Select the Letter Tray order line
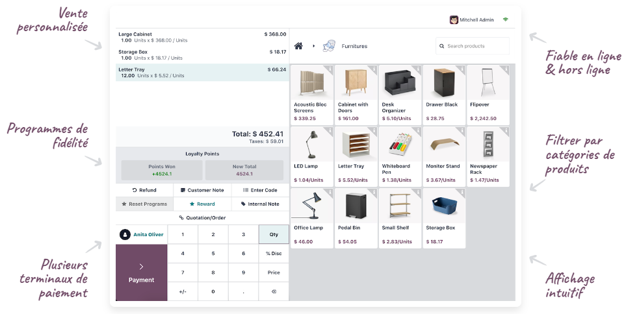Screen dimensions: 626x314 click(x=202, y=72)
